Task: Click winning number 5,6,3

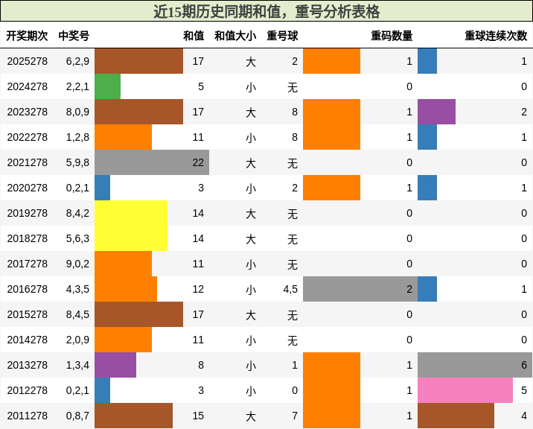Action: (x=78, y=238)
